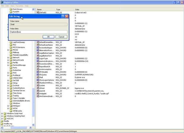
Task: Click the 'logonui.exe' data cell
Action: click(x=79, y=88)
